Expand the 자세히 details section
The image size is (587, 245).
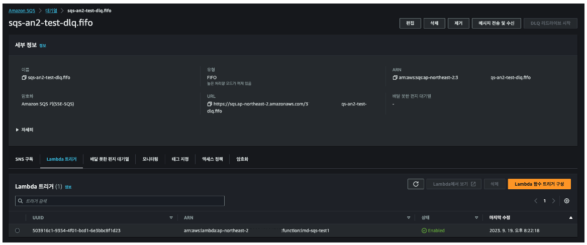click(x=25, y=130)
